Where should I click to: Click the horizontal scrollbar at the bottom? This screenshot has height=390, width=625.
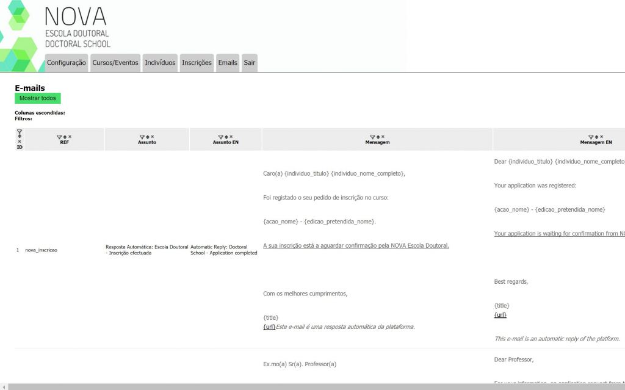click(x=305, y=386)
